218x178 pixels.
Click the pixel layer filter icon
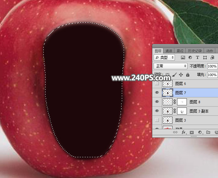coord(183,57)
